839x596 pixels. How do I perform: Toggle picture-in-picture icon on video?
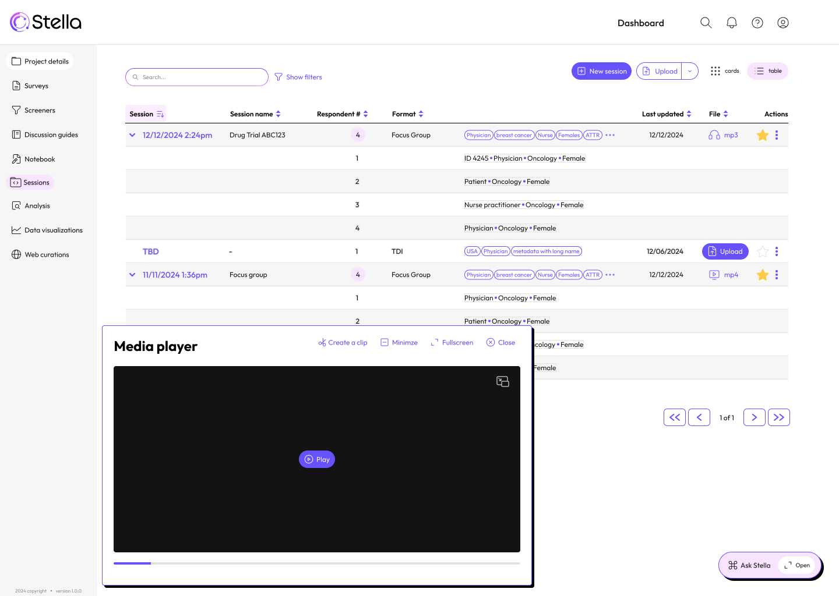503,381
